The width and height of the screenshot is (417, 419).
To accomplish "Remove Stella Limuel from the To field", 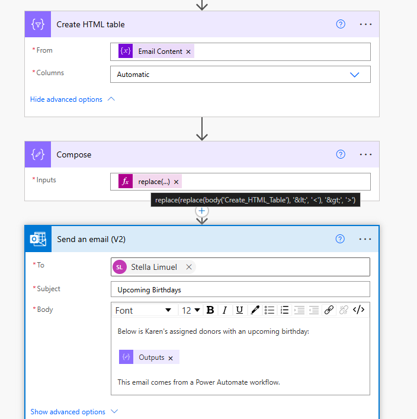I will point(189,267).
